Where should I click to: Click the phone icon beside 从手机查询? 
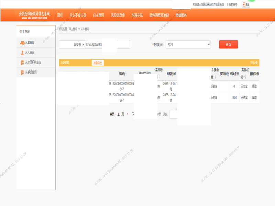pos(22,72)
